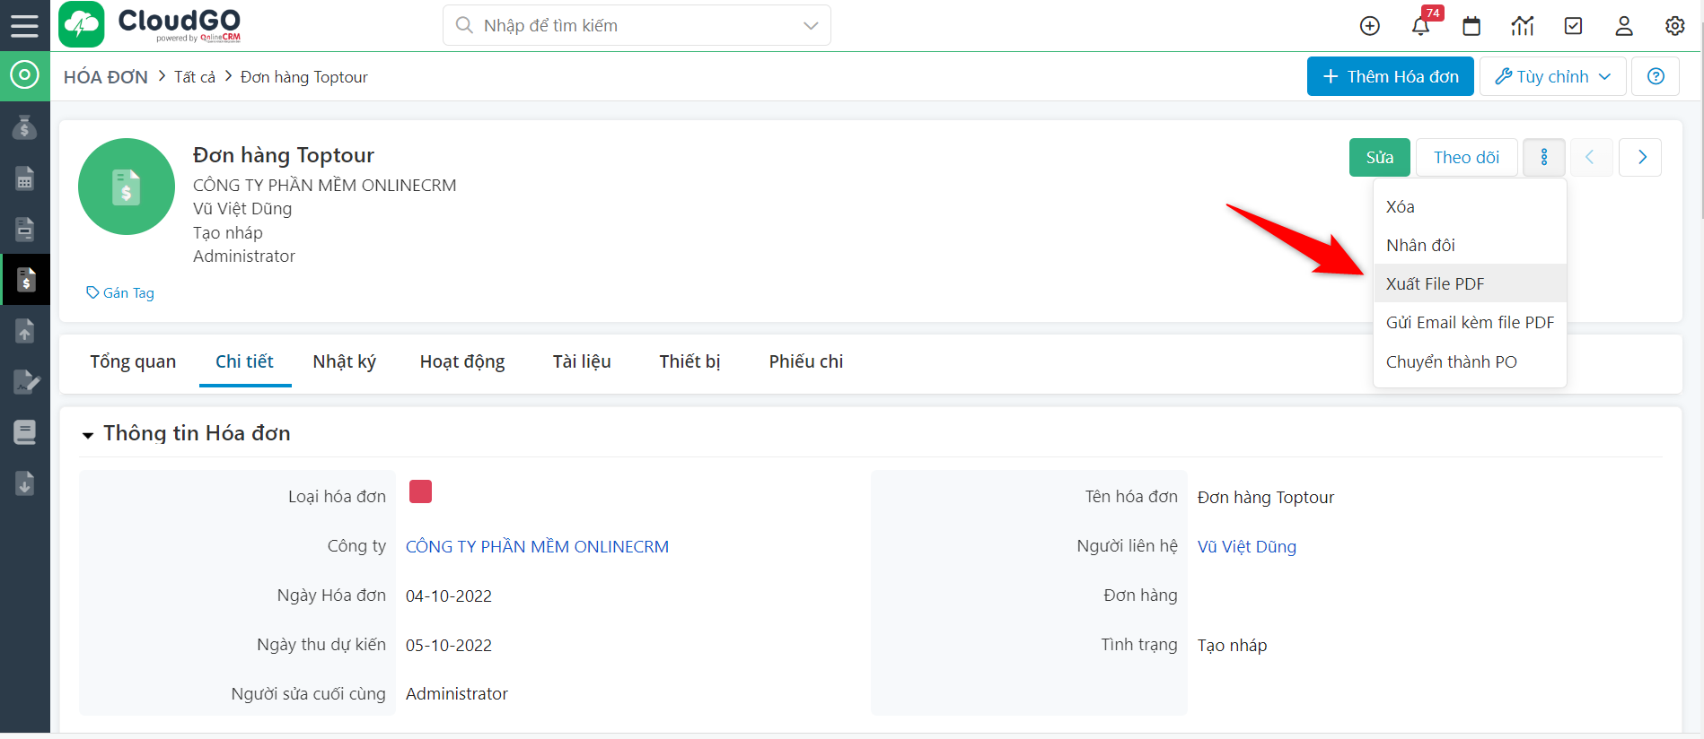
Task: Collapse the Thông tin Hóa đơn section
Action: (x=88, y=435)
